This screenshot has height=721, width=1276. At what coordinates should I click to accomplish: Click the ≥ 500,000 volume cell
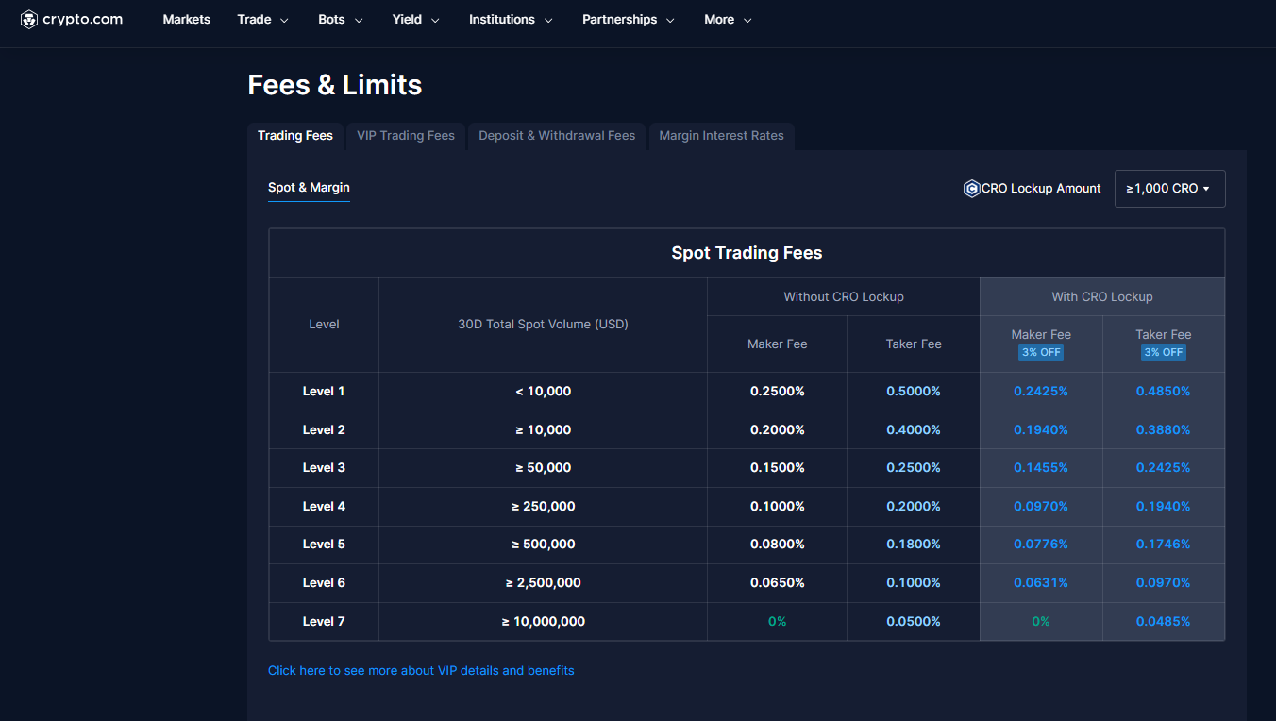[x=543, y=544]
